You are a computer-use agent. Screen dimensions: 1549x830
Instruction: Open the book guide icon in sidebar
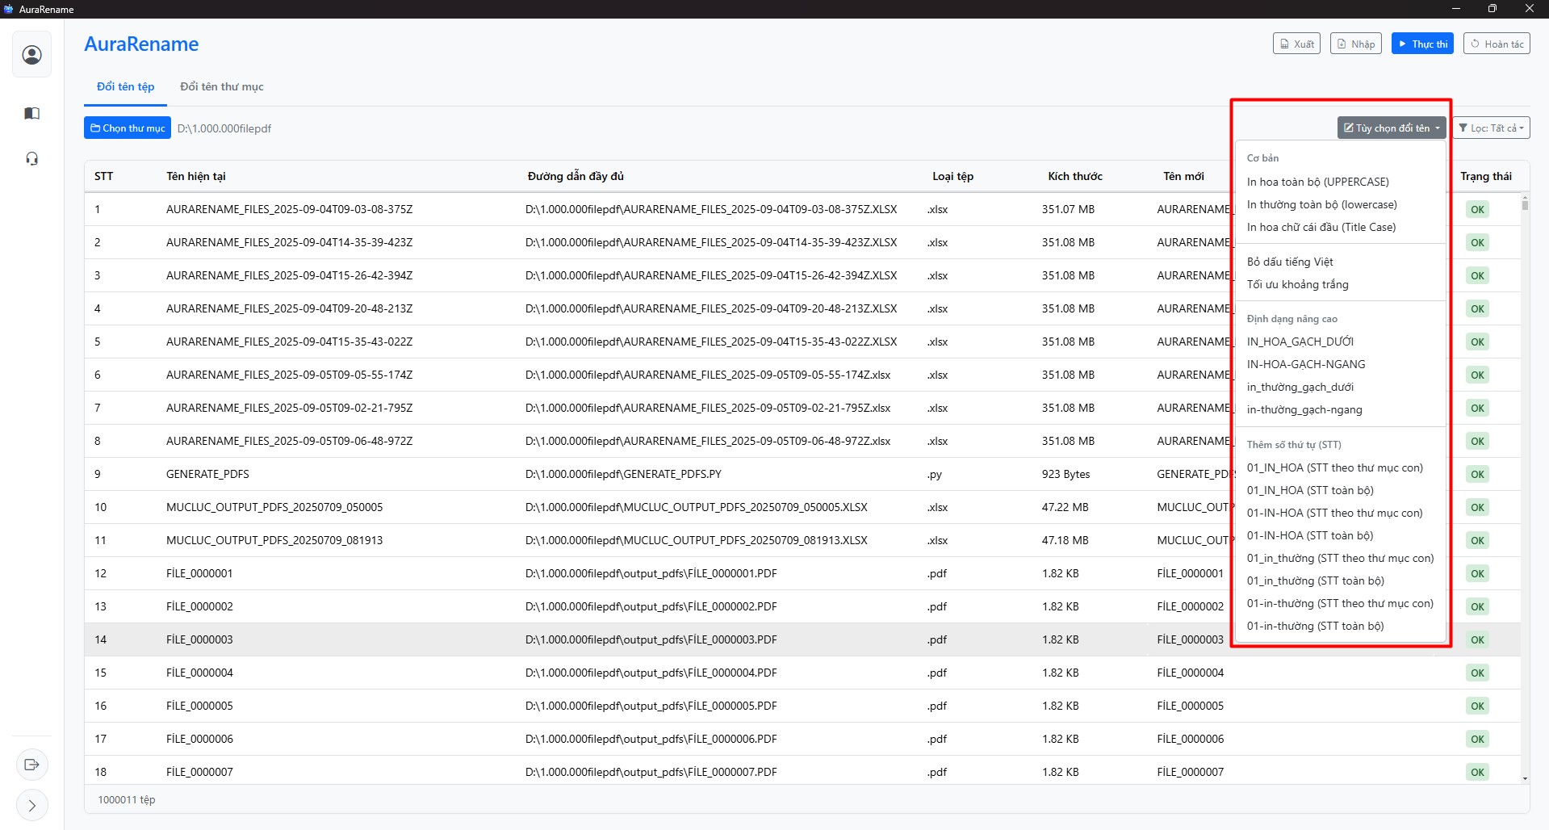[x=32, y=114]
